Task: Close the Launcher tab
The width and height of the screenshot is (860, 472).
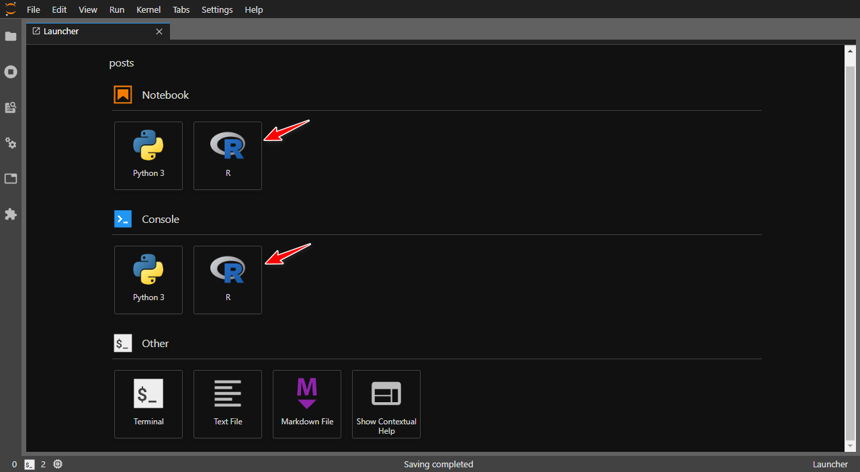Action: tap(159, 32)
